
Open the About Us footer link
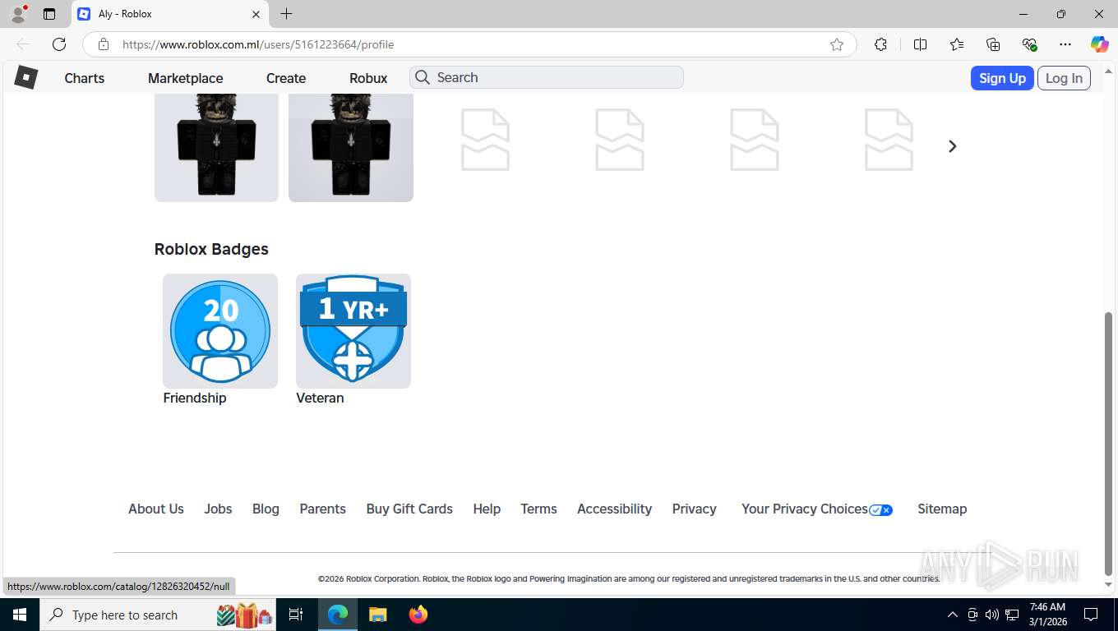156,509
